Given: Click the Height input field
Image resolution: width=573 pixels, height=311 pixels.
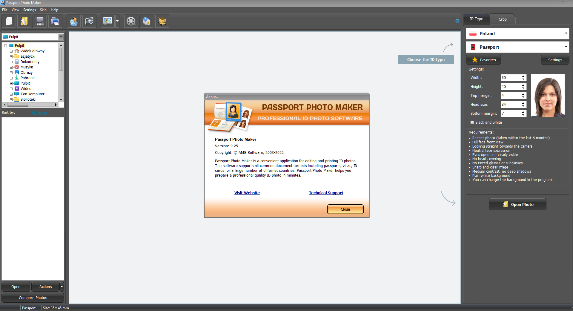Looking at the screenshot, I should pyautogui.click(x=511, y=87).
